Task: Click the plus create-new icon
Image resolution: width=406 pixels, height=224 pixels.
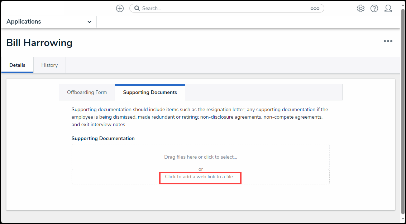Action: point(120,9)
